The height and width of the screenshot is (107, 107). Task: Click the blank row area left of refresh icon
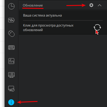tap(83, 28)
